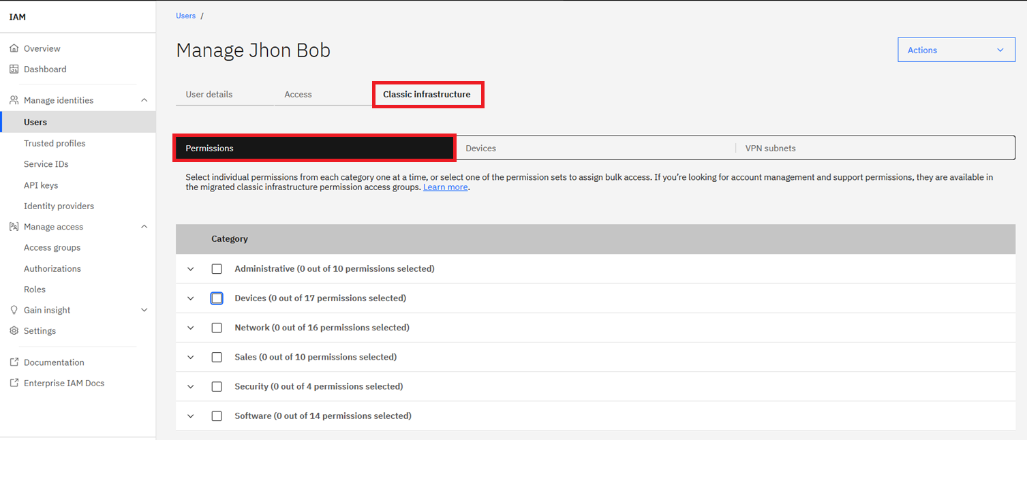The image size is (1027, 485).
Task: Collapse the Manage access section chevron
Action: click(144, 227)
